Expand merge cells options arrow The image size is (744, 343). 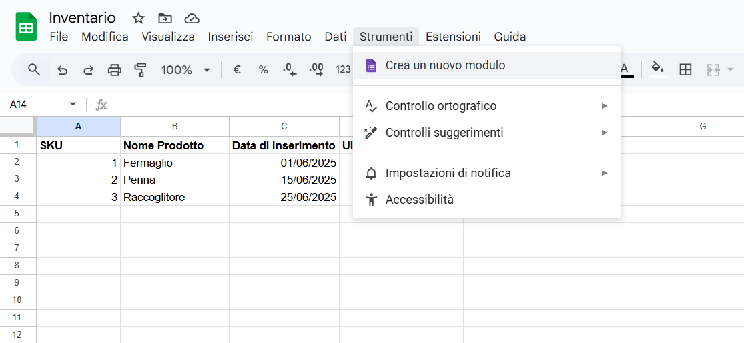[x=730, y=70]
